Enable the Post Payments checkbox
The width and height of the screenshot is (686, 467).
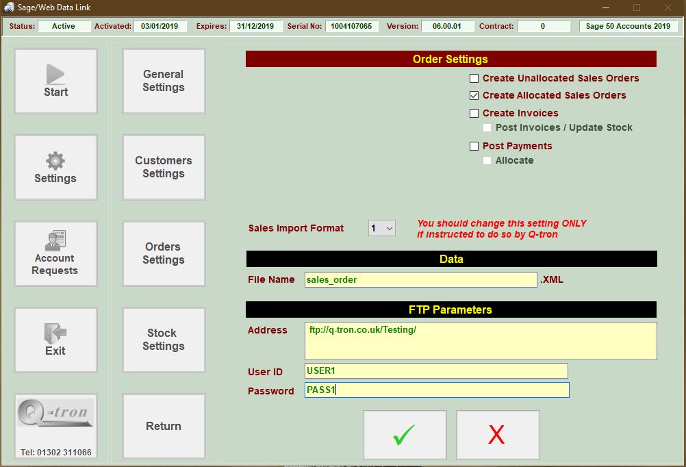click(474, 146)
